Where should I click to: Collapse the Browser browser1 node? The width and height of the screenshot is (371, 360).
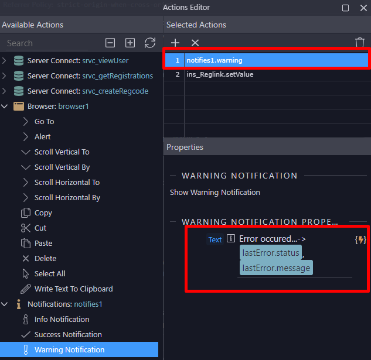[x=5, y=107]
